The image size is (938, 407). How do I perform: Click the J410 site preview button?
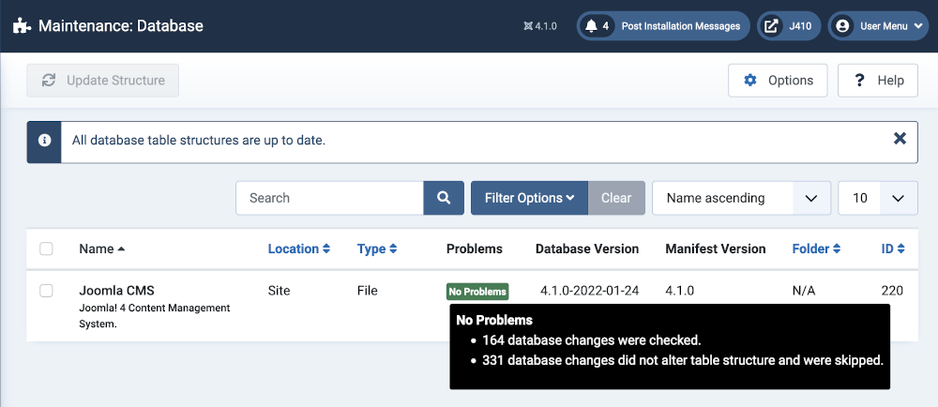(789, 26)
